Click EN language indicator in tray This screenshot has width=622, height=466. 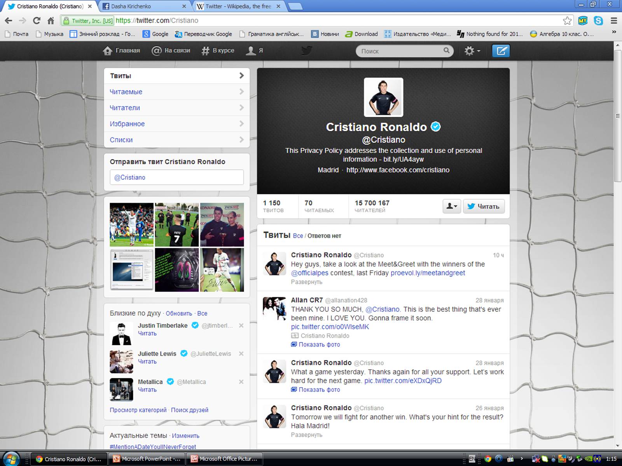point(472,459)
